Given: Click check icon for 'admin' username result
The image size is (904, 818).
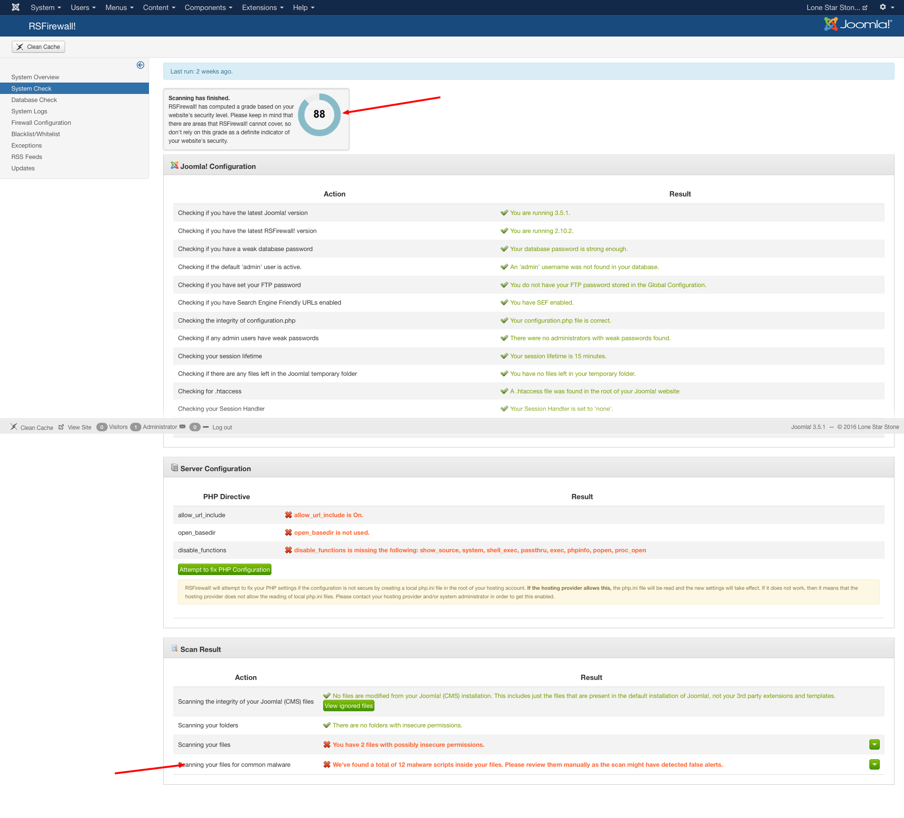Looking at the screenshot, I should (504, 267).
